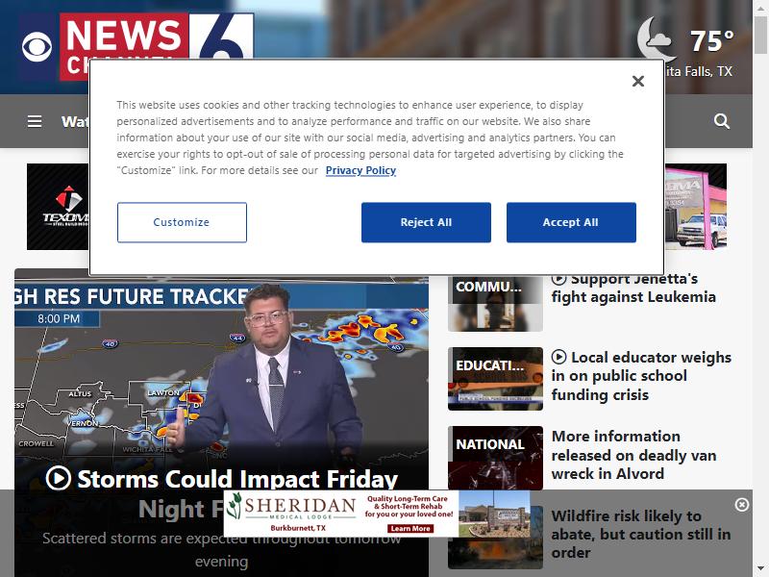
Task: Open the Privacy Policy link
Action: (x=360, y=170)
